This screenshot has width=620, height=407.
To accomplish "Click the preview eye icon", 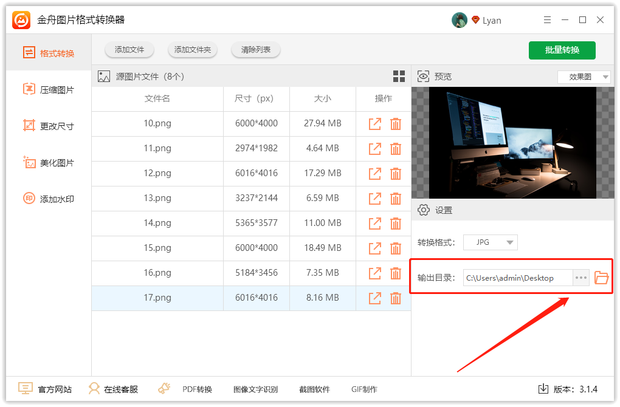I will [423, 77].
